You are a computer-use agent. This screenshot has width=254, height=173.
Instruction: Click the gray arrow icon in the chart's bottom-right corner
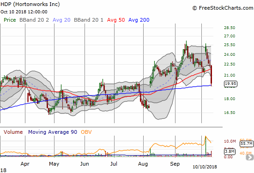[x=250, y=157]
